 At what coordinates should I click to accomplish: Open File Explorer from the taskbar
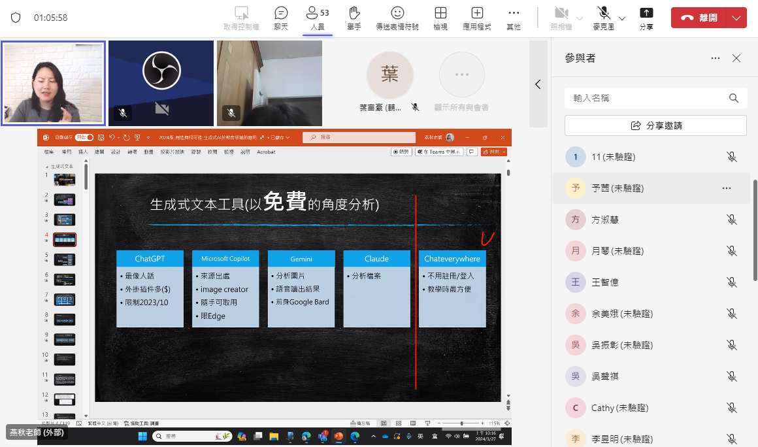coord(274,437)
